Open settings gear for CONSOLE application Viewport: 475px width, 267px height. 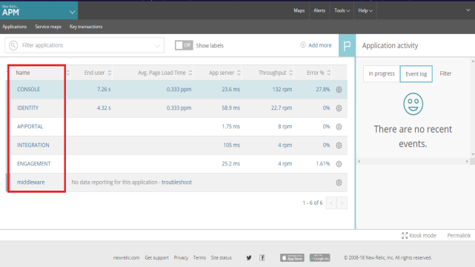339,90
